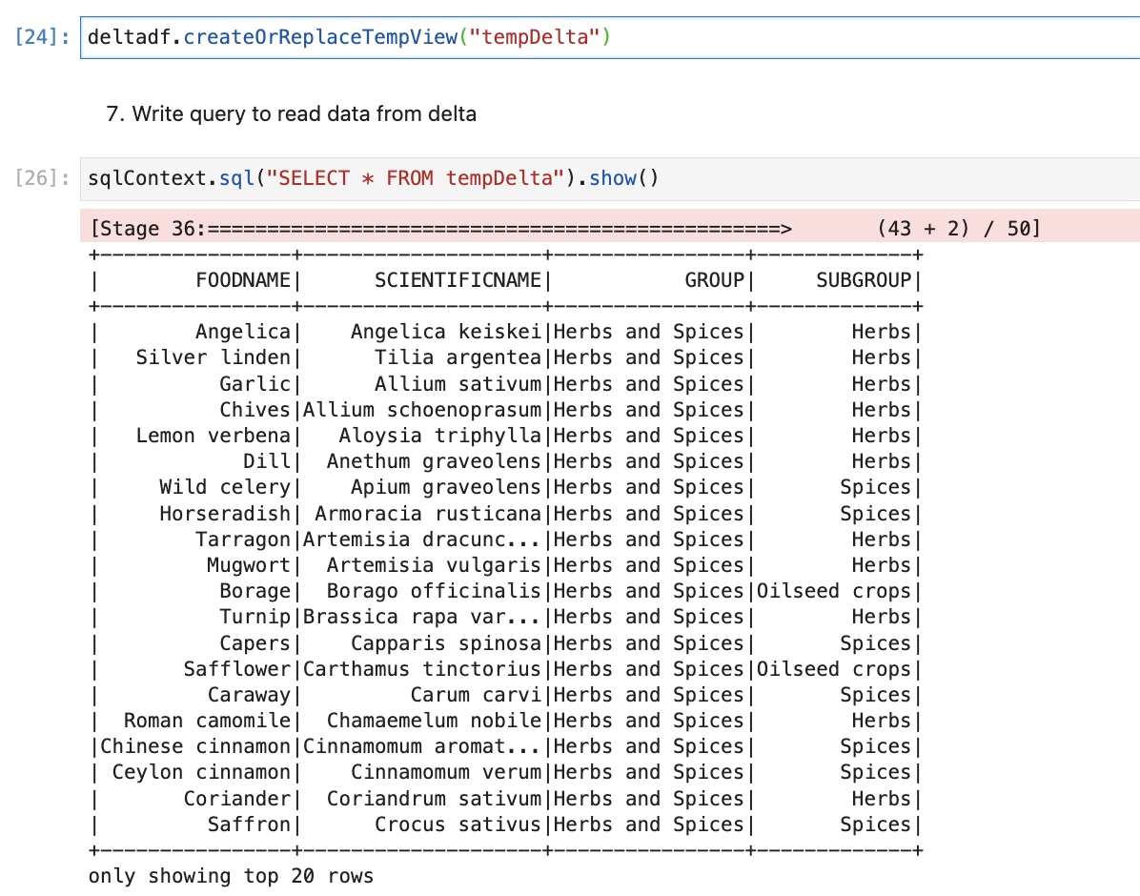
Task: Click the Angelica keiskei scientific name entry
Action: click(445, 332)
